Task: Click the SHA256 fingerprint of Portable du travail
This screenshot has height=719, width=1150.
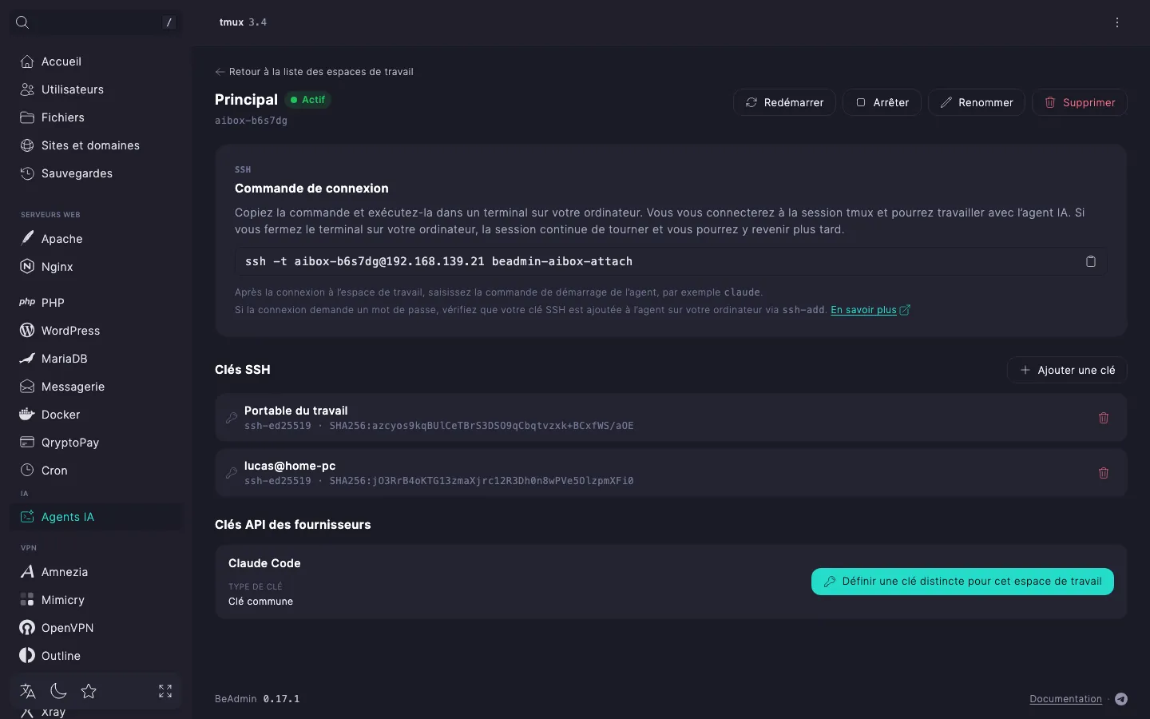Action: [x=482, y=426]
